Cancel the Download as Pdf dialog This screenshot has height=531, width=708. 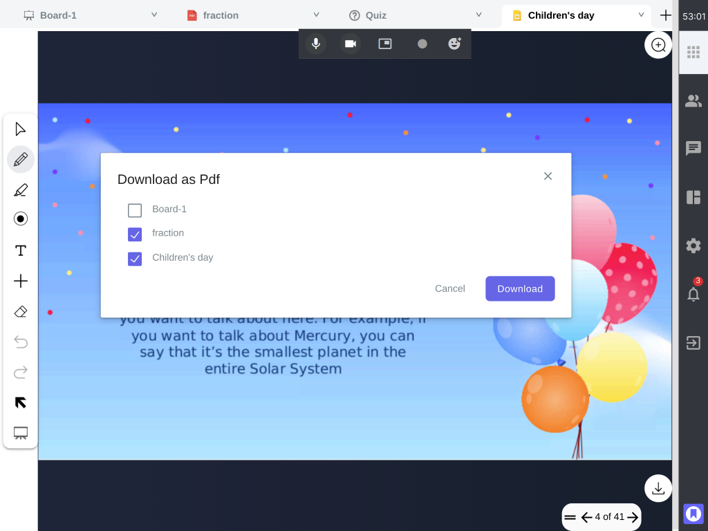coord(449,288)
